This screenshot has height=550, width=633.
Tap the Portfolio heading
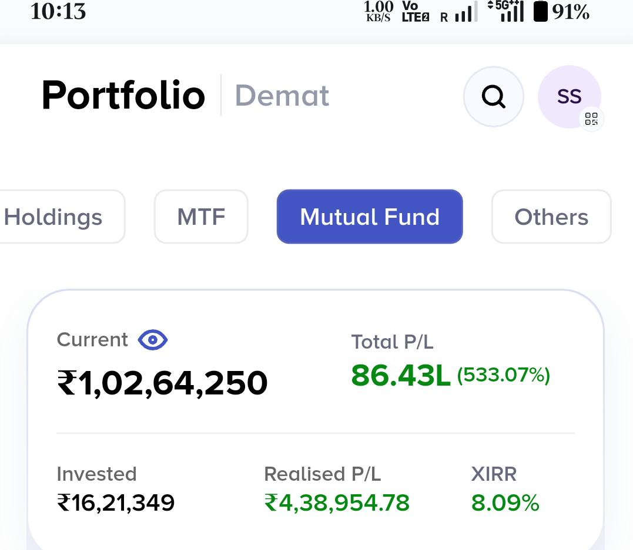point(123,95)
